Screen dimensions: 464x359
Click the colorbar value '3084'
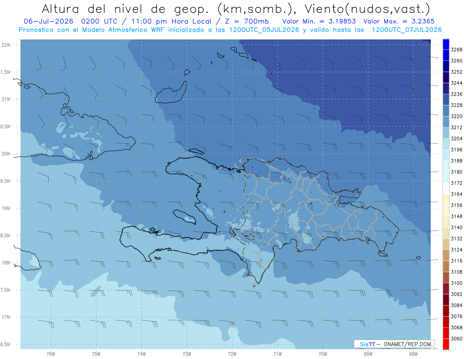457,305
